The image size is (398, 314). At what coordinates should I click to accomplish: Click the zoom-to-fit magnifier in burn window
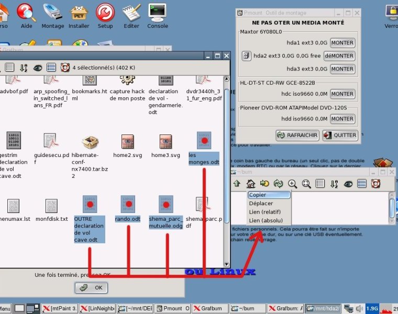(306, 184)
